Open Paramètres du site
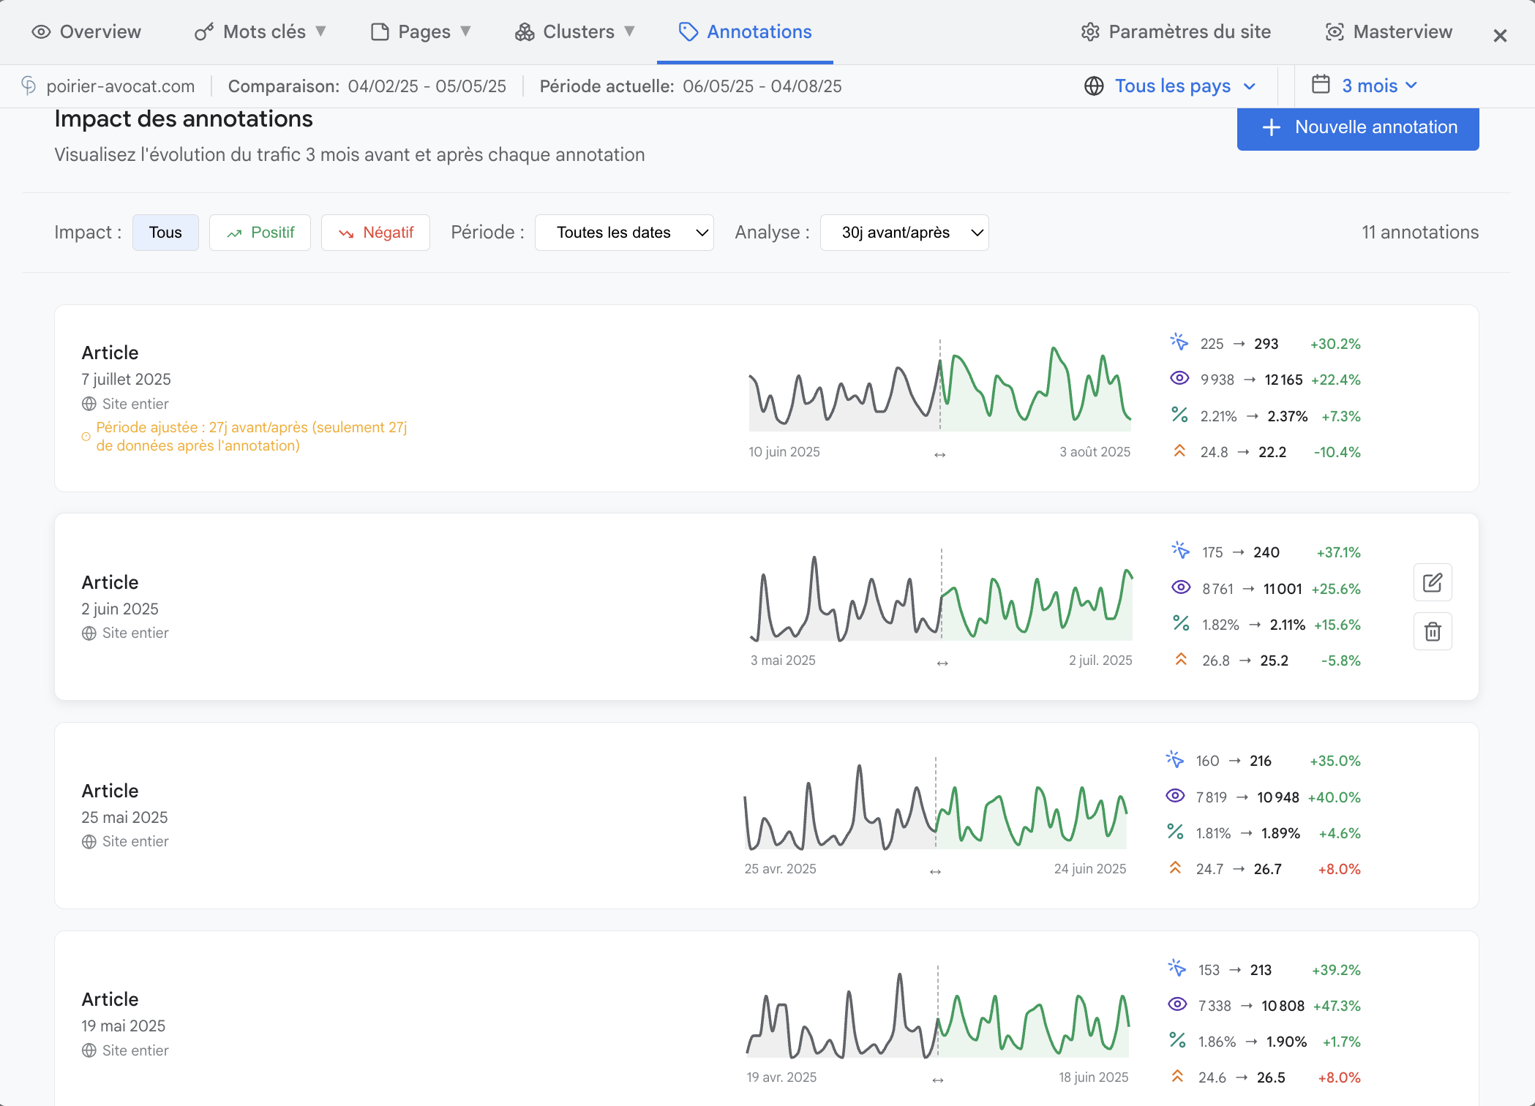 (1176, 32)
